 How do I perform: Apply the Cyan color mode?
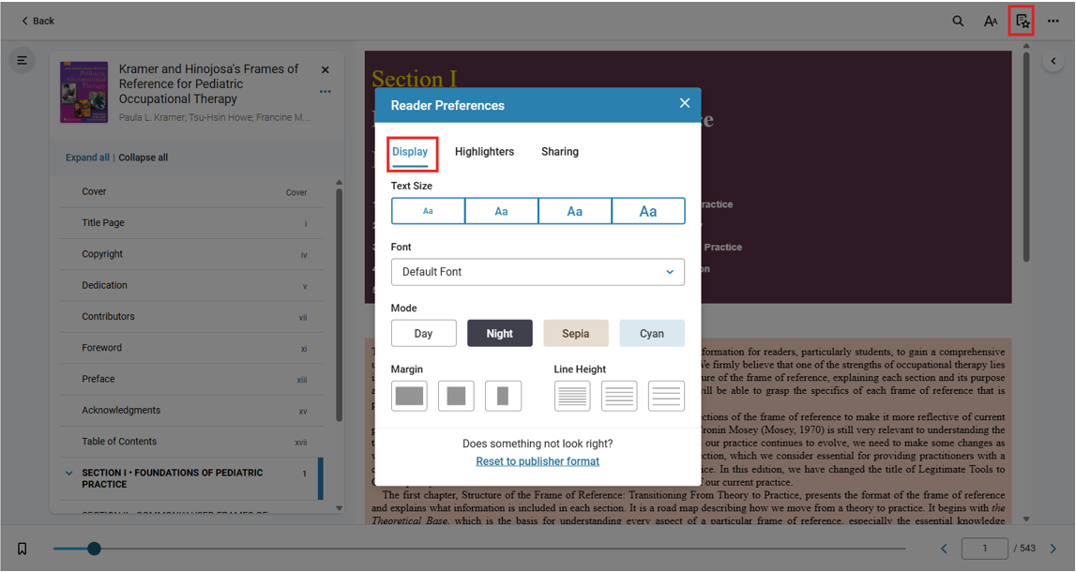click(652, 333)
